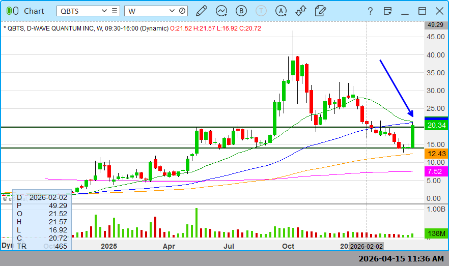Image resolution: width=449 pixels, height=266 pixels.
Task: Click the 20.34 green price label
Action: 436,125
